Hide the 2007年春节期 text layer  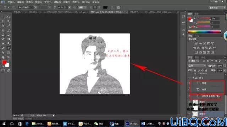point(189,96)
